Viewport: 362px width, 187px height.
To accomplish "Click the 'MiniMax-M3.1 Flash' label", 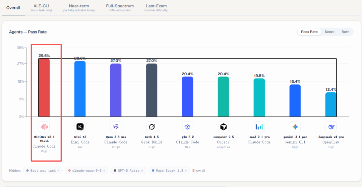I will coord(44,139).
